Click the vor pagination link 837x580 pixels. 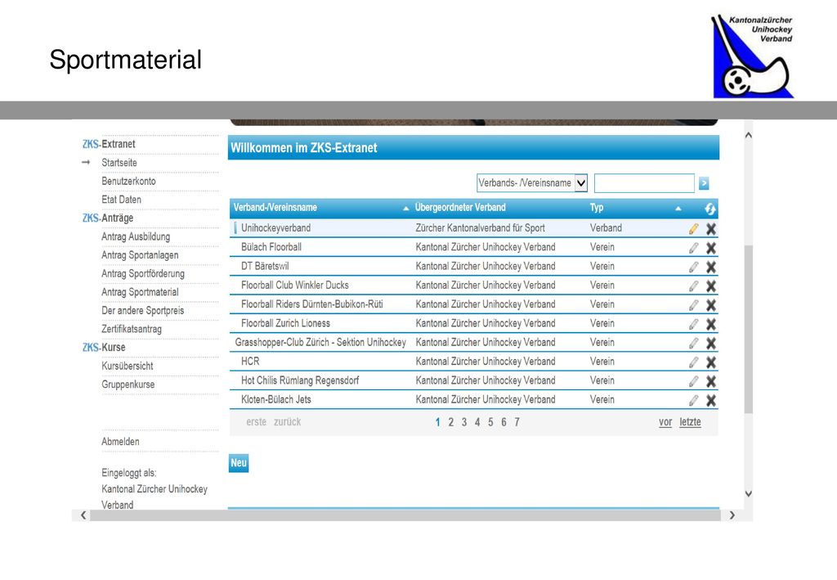pyautogui.click(x=665, y=422)
